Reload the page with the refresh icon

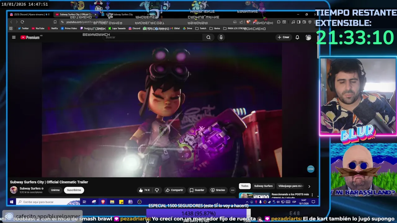(22, 22)
